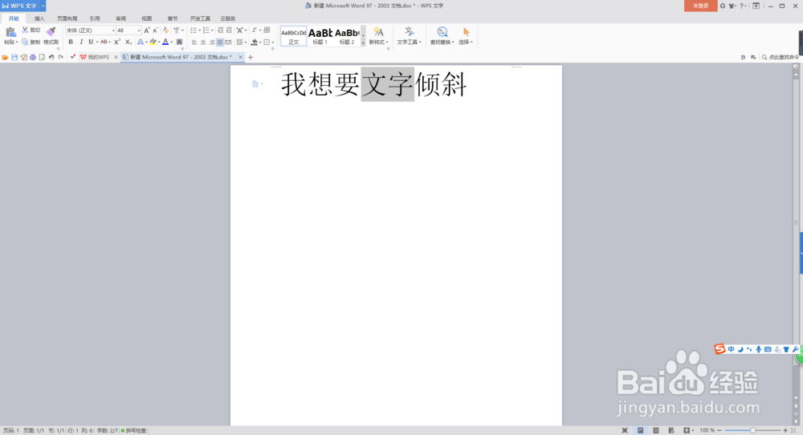Image resolution: width=803 pixels, height=435 pixels.
Task: Apply the 标题 2 (Heading 2) style
Action: point(347,36)
